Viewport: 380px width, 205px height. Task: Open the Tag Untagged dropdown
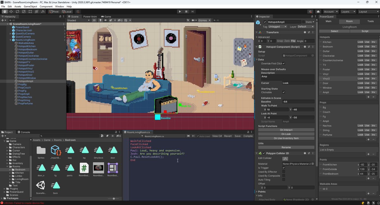click(x=277, y=27)
